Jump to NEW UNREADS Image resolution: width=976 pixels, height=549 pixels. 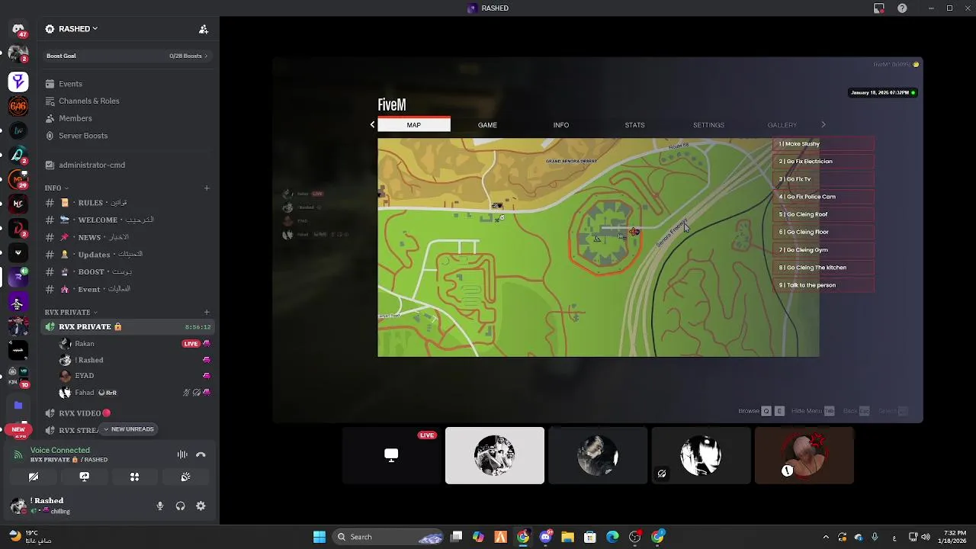tap(128, 429)
